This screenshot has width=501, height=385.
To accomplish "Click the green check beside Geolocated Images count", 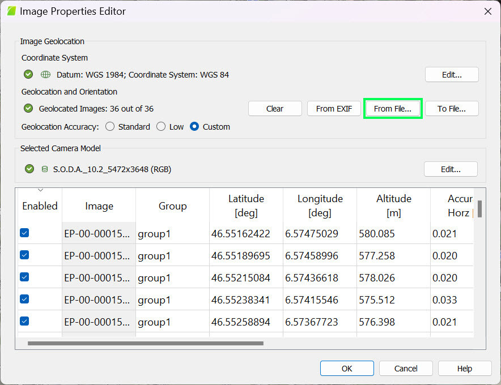I will pyautogui.click(x=28, y=108).
